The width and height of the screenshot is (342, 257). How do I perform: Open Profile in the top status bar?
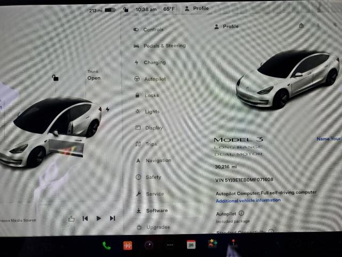[197, 9]
